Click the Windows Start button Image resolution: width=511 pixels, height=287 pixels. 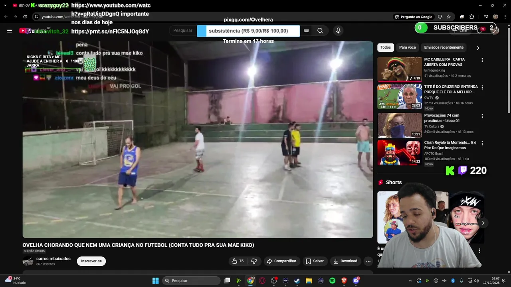click(x=155, y=281)
